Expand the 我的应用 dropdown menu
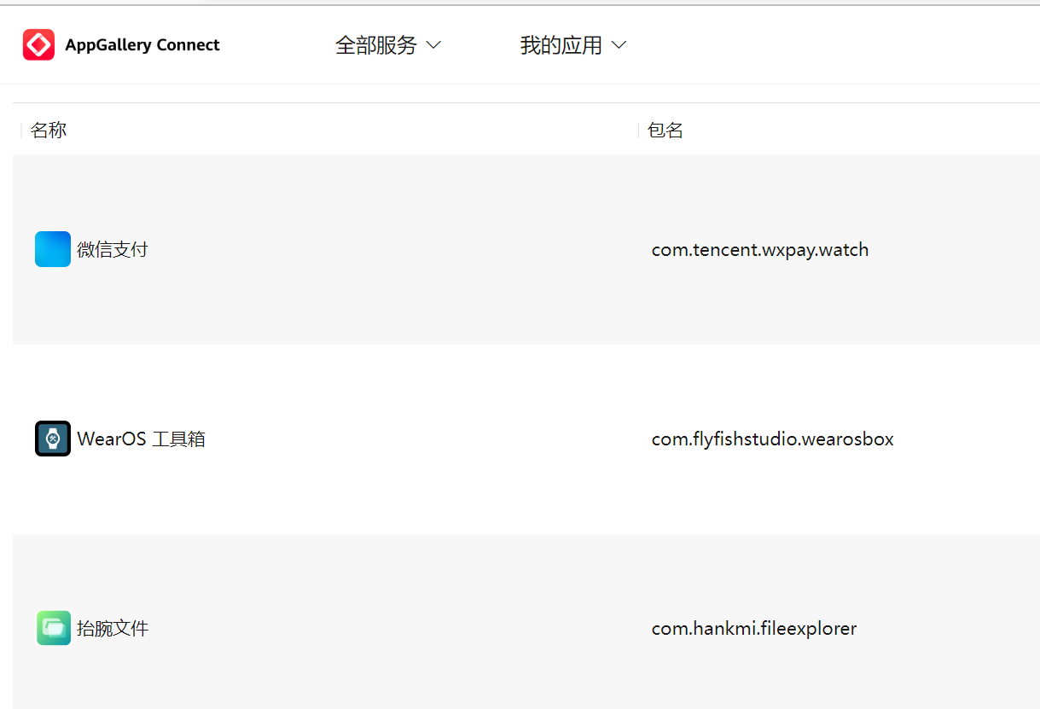 573,45
